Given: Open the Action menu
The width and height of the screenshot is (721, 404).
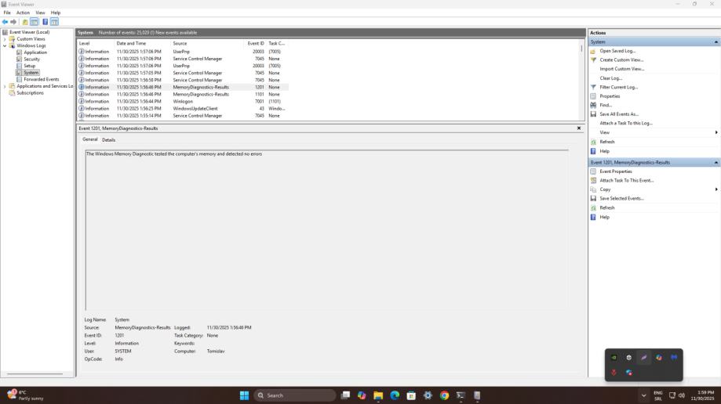Looking at the screenshot, I should point(23,13).
